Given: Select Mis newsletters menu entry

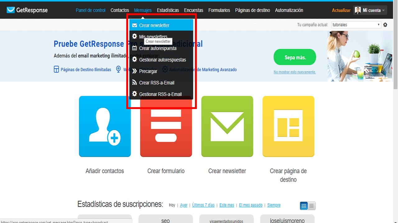Looking at the screenshot, I should pyautogui.click(x=161, y=37).
